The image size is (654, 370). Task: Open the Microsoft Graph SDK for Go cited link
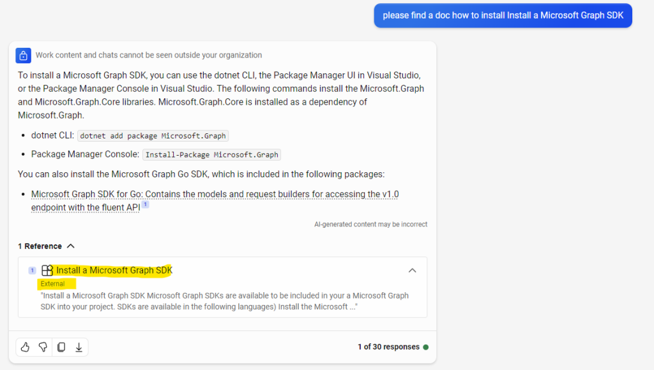215,201
